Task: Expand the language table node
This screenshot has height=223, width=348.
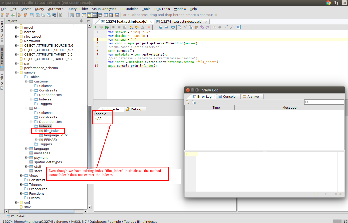Action: 26,149
